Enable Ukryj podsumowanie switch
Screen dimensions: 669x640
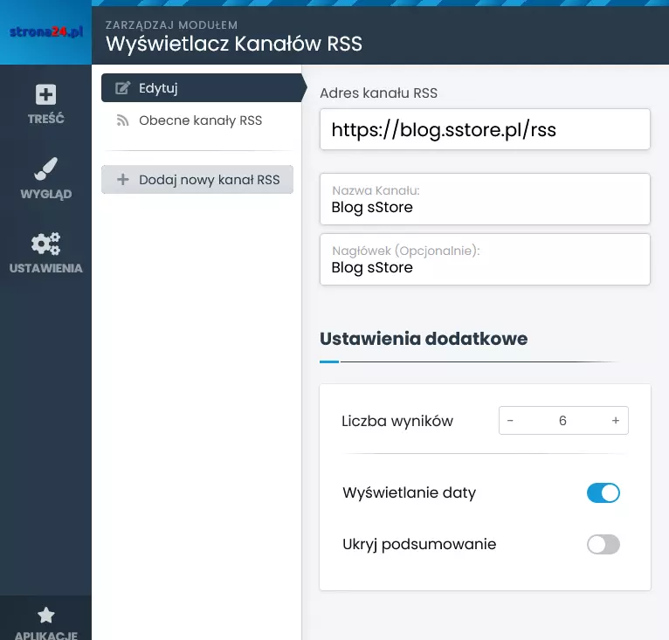tap(603, 545)
